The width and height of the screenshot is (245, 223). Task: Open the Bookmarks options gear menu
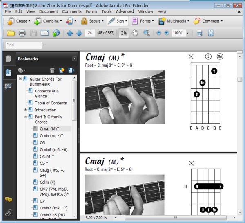pyautogui.click(x=22, y=70)
